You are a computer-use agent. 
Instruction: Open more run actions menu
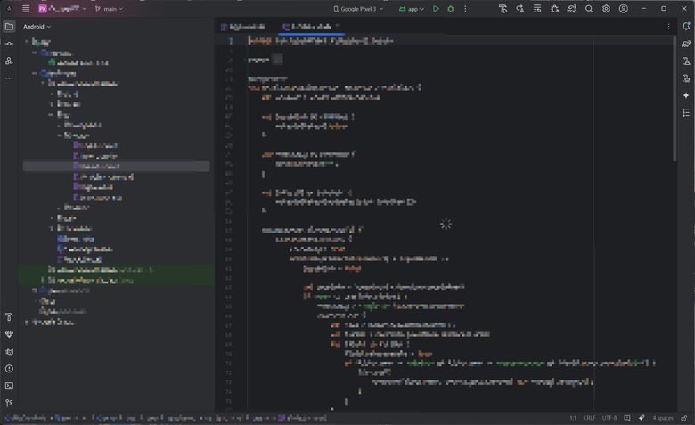point(465,8)
